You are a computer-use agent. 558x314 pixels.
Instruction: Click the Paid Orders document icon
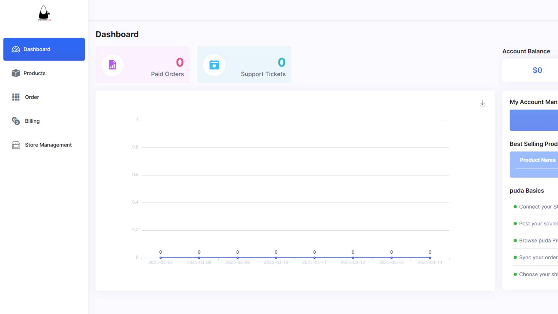112,65
